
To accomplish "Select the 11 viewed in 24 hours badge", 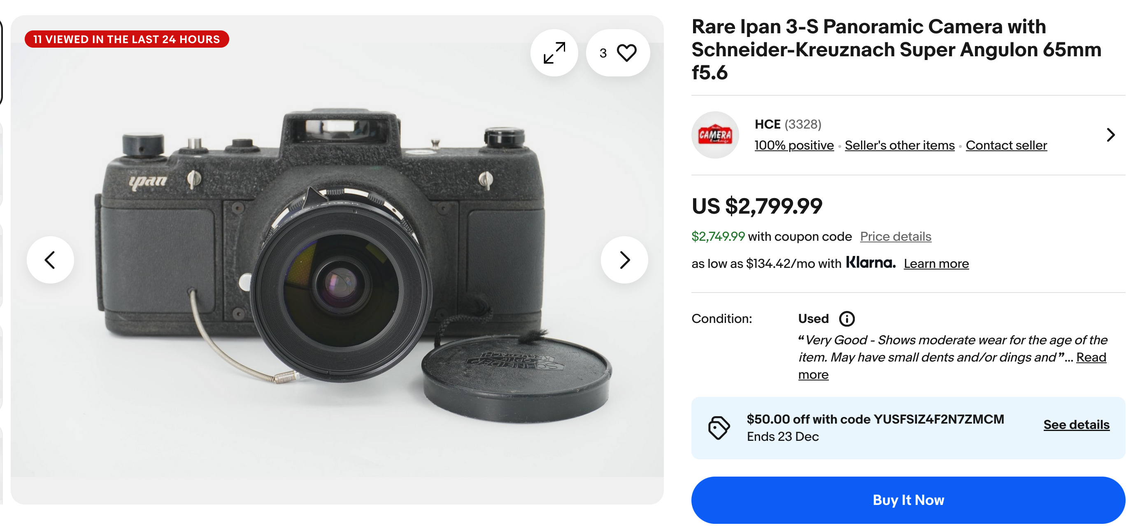I will [x=126, y=39].
